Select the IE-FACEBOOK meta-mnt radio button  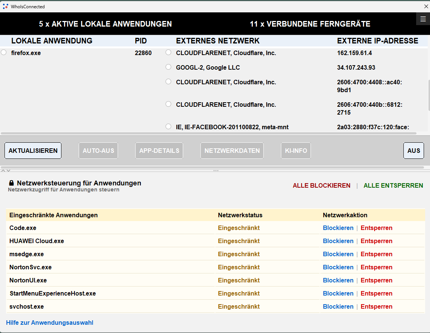pos(169,127)
